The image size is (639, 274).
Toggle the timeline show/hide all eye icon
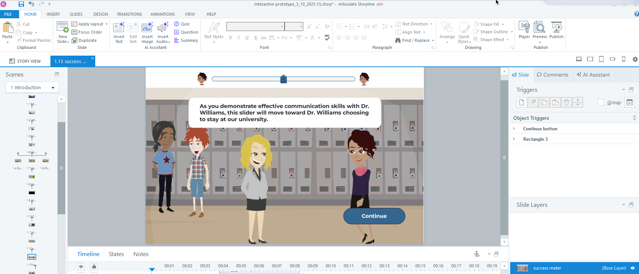[81, 266]
